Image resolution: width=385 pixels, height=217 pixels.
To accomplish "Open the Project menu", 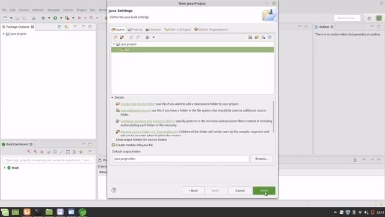I will coord(82,10).
